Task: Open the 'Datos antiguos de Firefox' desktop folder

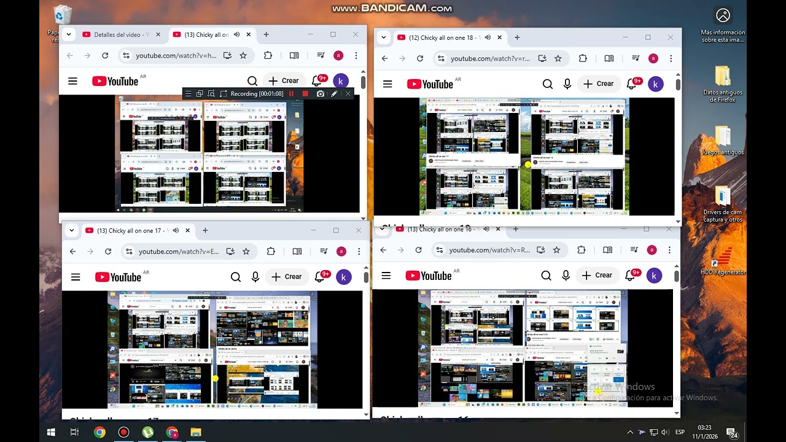Action: (723, 84)
